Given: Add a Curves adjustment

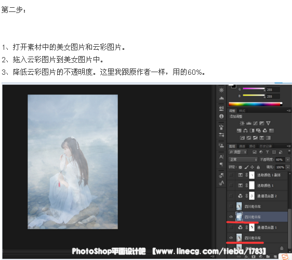Looking at the screenshot, I should (255, 123).
